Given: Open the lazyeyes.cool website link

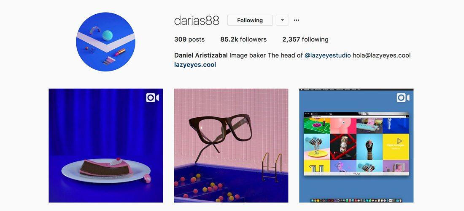Looking at the screenshot, I should tap(195, 65).
